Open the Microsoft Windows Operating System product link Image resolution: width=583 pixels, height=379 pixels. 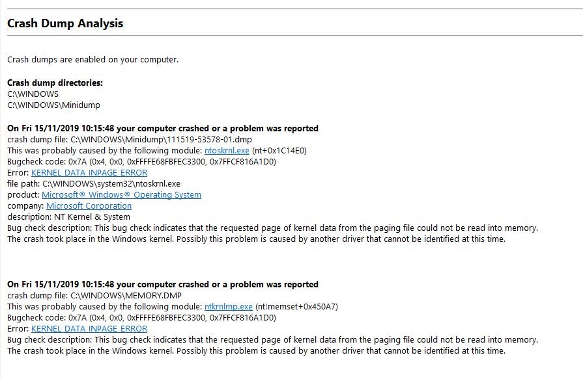[x=121, y=194]
